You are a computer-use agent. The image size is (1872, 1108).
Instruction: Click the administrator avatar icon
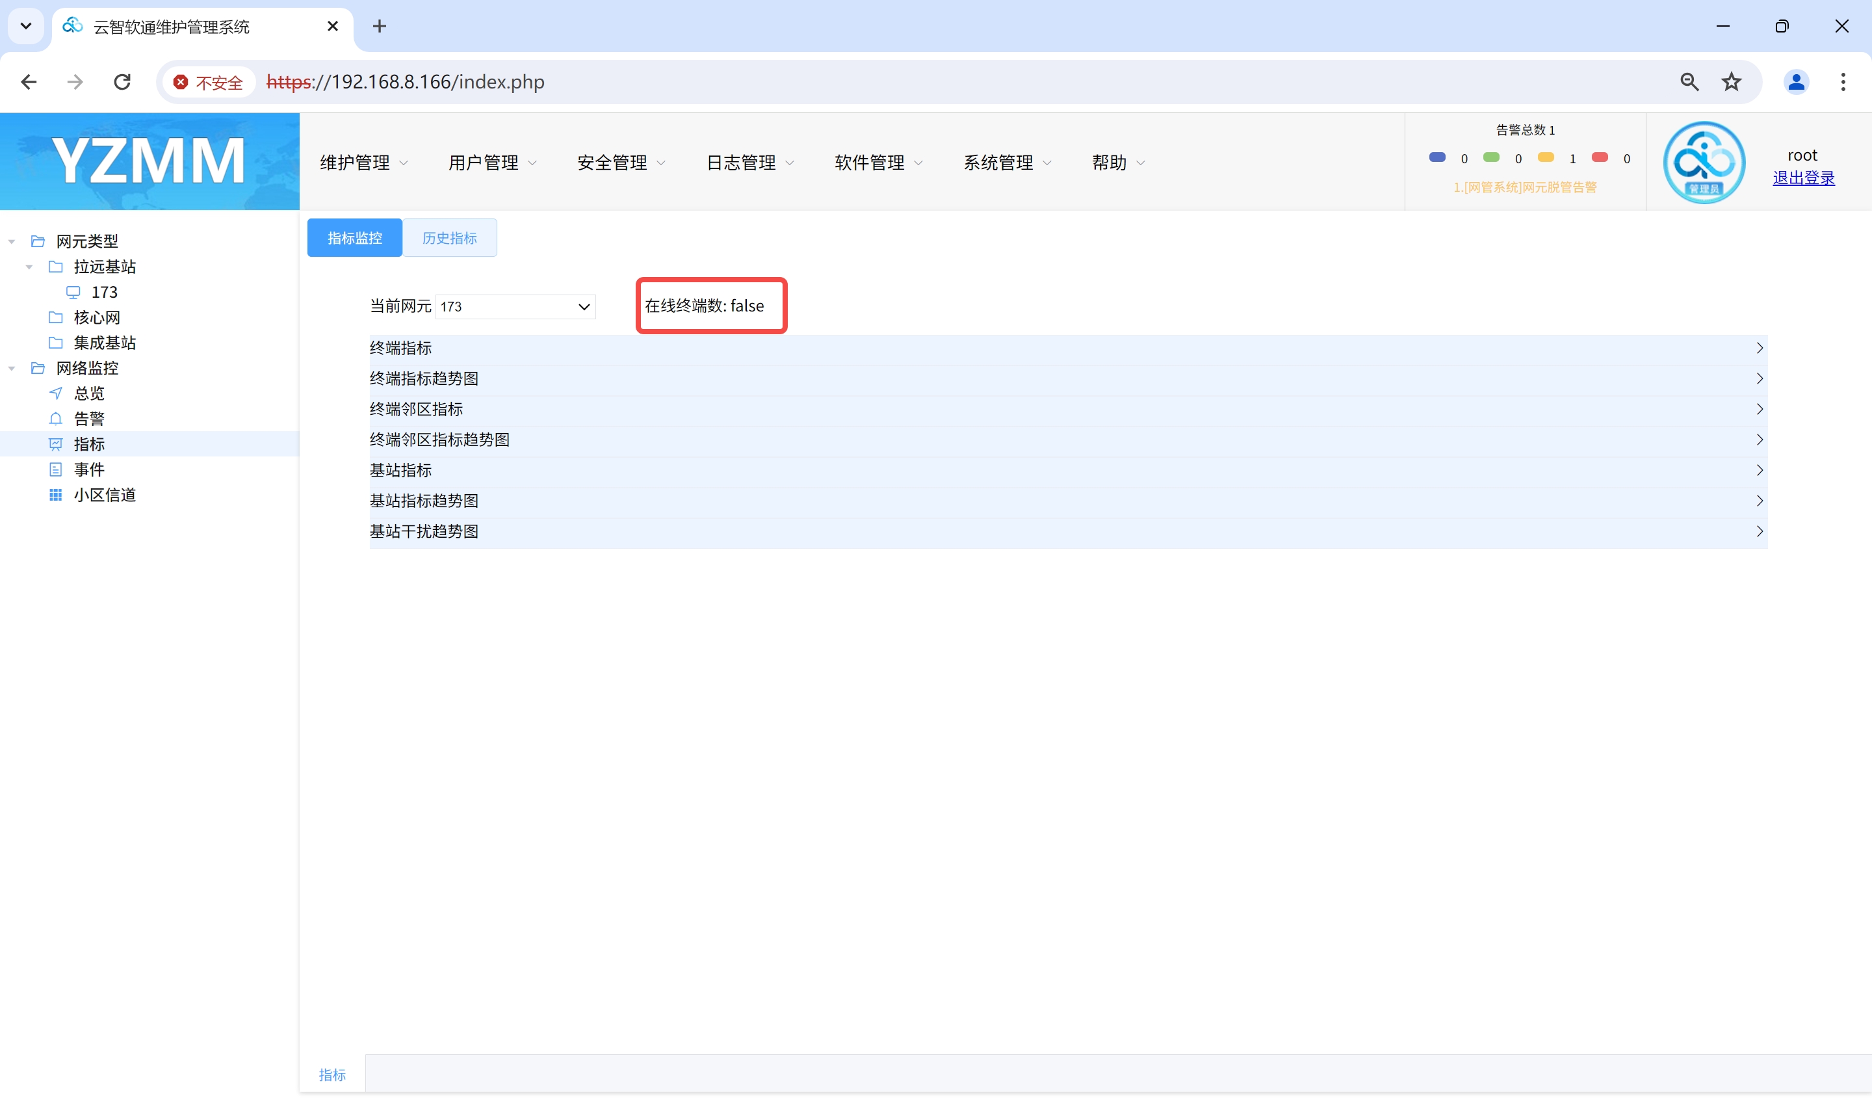1704,161
